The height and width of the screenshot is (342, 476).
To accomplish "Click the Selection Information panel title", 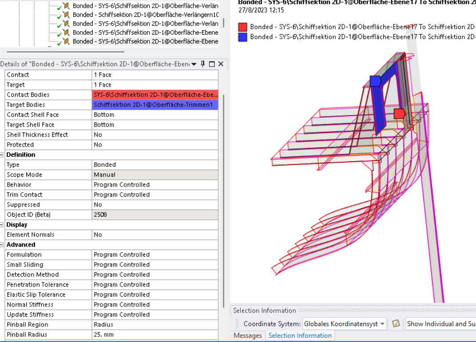I will pos(264,310).
